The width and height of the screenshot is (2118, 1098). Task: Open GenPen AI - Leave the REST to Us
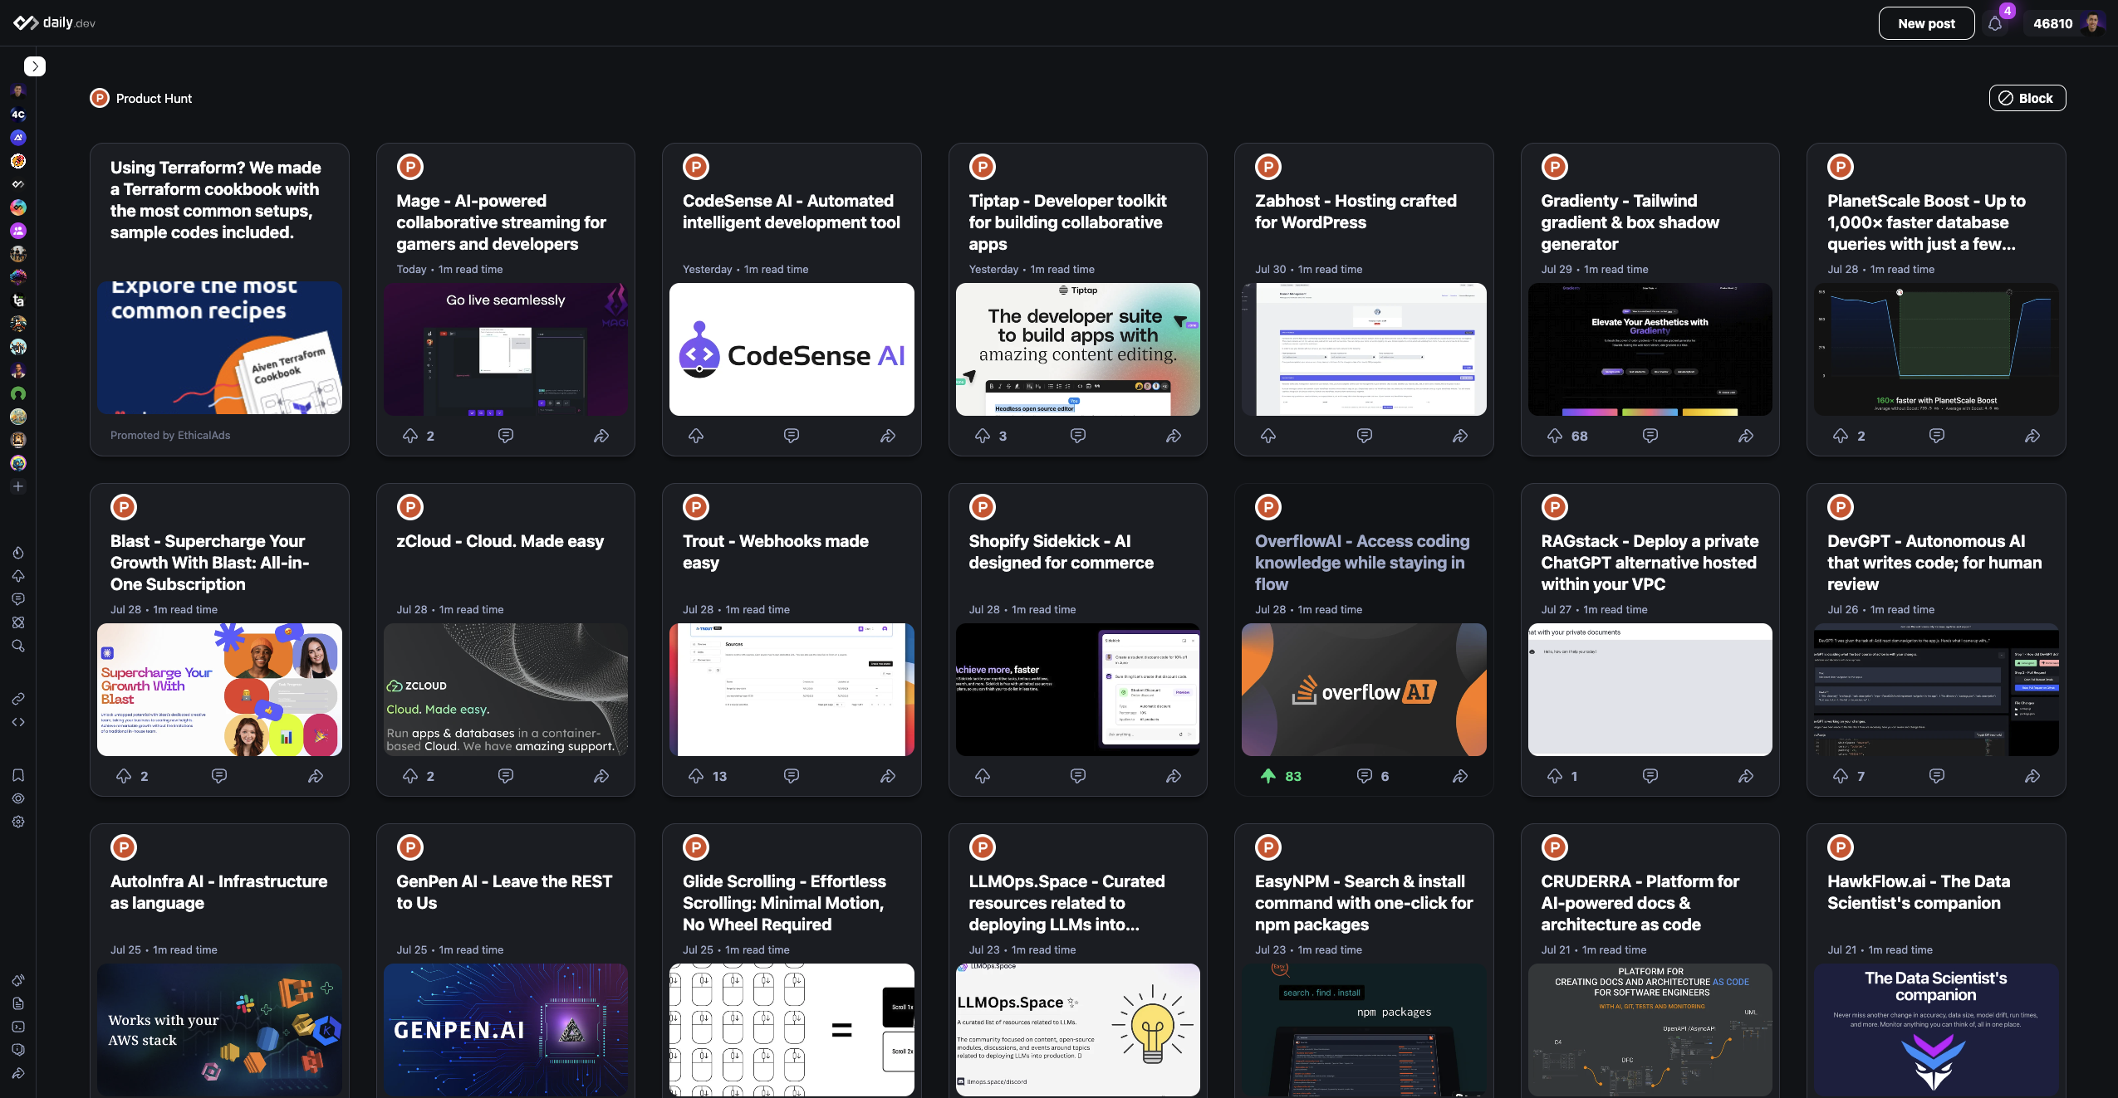504,892
